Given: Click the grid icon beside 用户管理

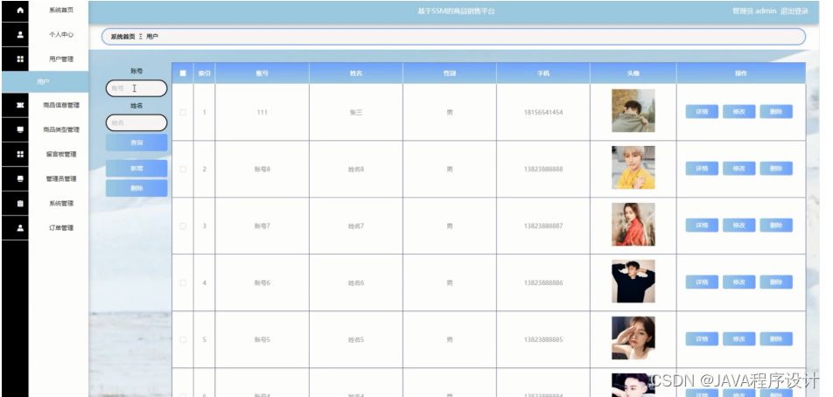Looking at the screenshot, I should (x=20, y=59).
